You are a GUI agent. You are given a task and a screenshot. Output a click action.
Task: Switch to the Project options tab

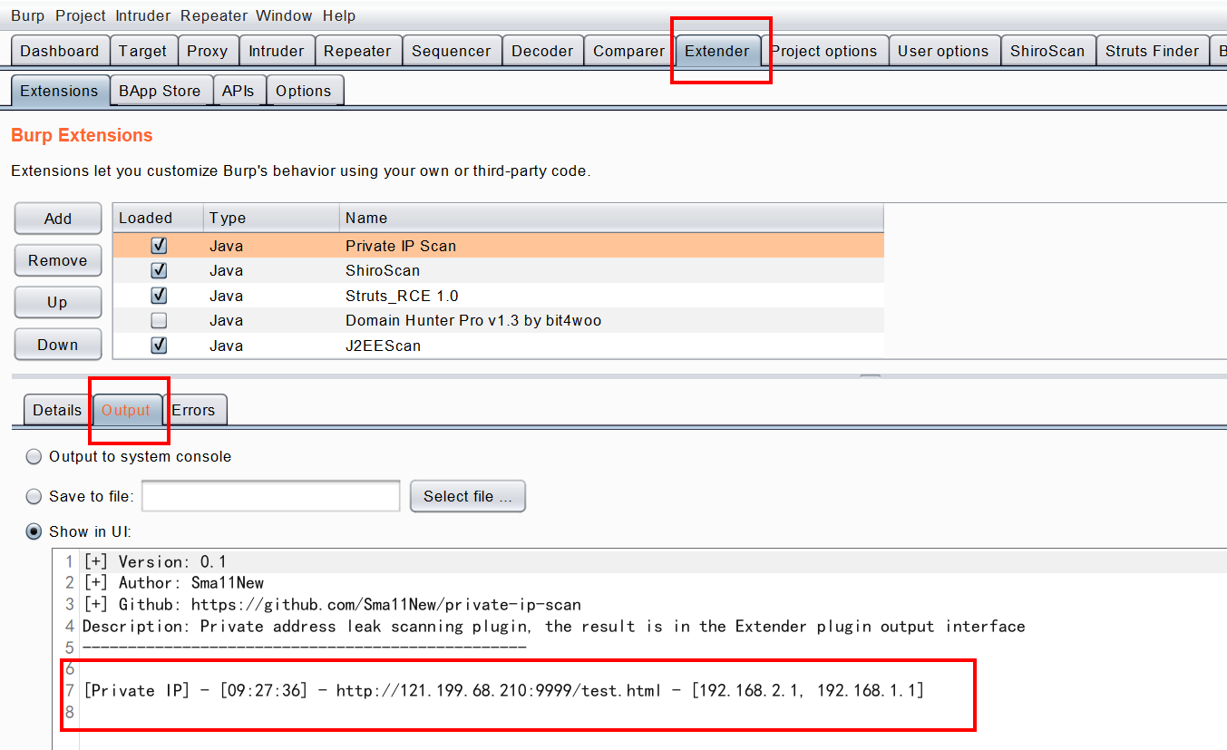pyautogui.click(x=824, y=51)
